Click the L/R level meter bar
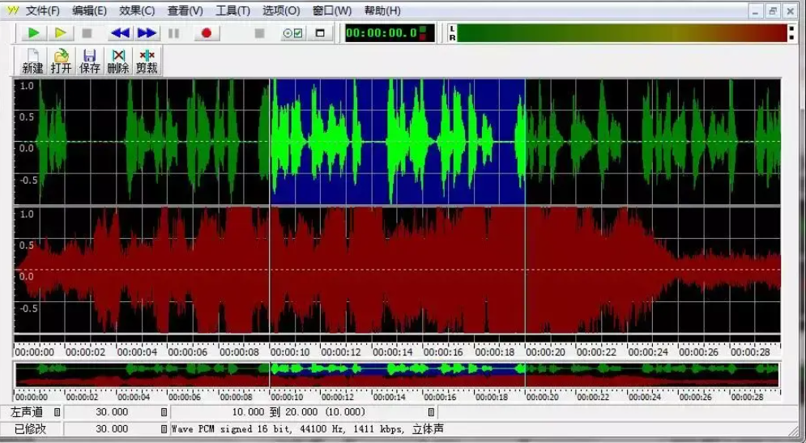The image size is (806, 443). [x=624, y=33]
